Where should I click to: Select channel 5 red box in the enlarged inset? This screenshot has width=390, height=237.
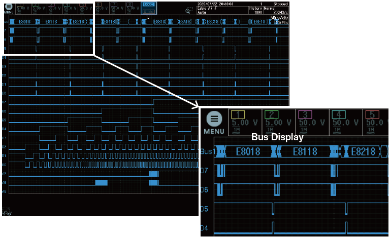[376, 123]
